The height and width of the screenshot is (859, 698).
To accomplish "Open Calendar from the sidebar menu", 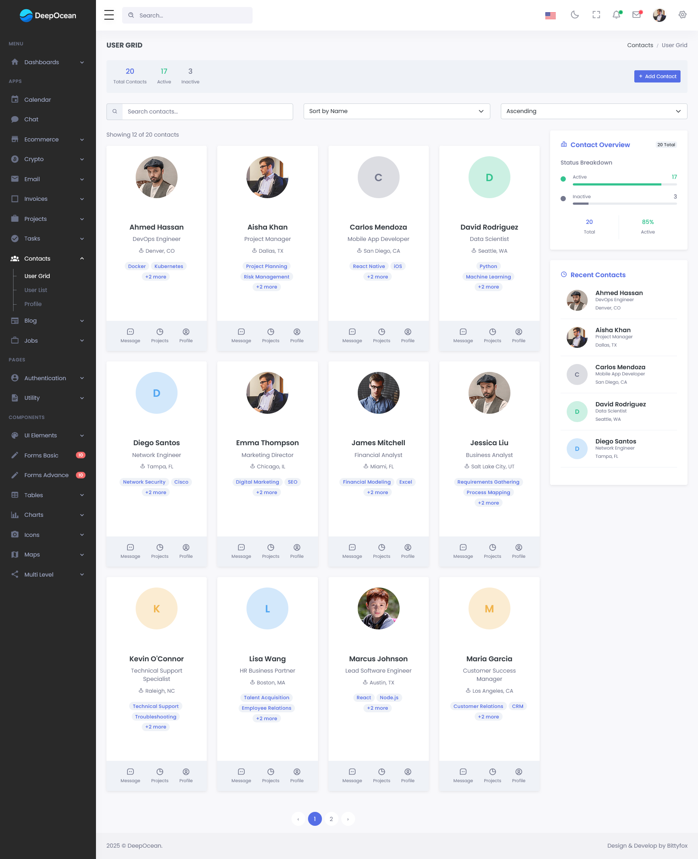I will (38, 100).
